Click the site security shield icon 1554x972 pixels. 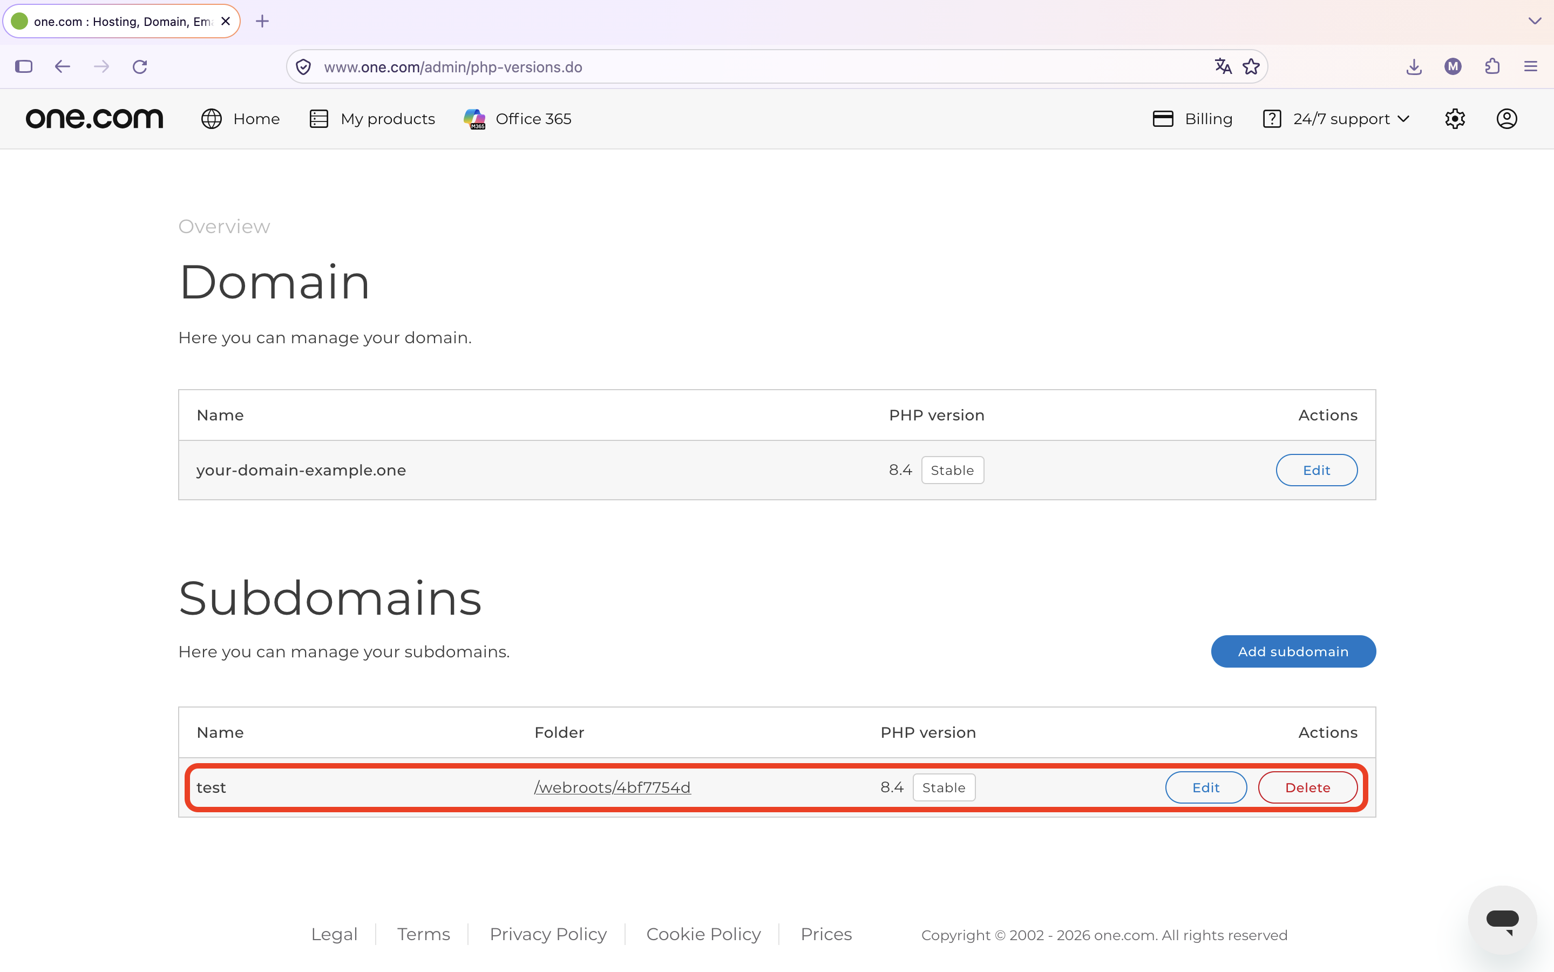[303, 67]
